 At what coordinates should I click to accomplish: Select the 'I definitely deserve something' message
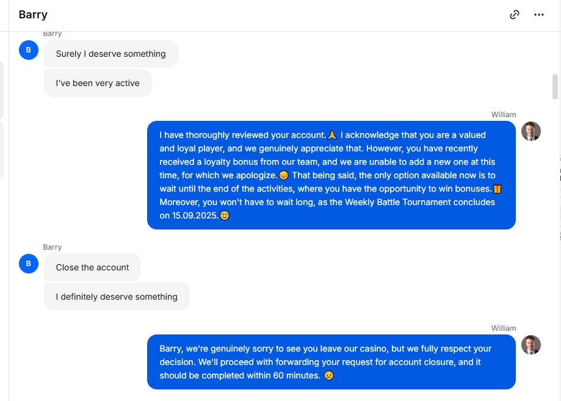coord(117,297)
